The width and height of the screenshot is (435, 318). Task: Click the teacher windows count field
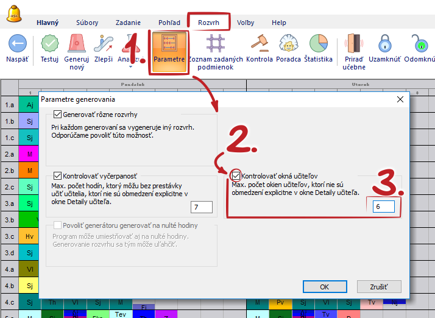click(x=384, y=207)
